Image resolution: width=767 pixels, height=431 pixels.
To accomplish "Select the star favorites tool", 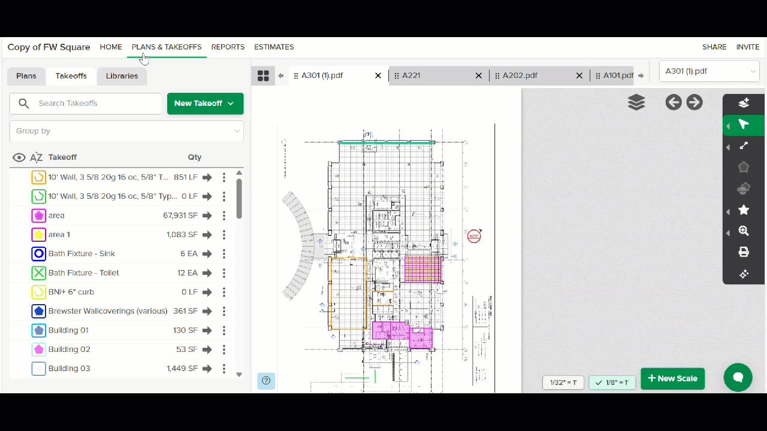I will (x=744, y=210).
